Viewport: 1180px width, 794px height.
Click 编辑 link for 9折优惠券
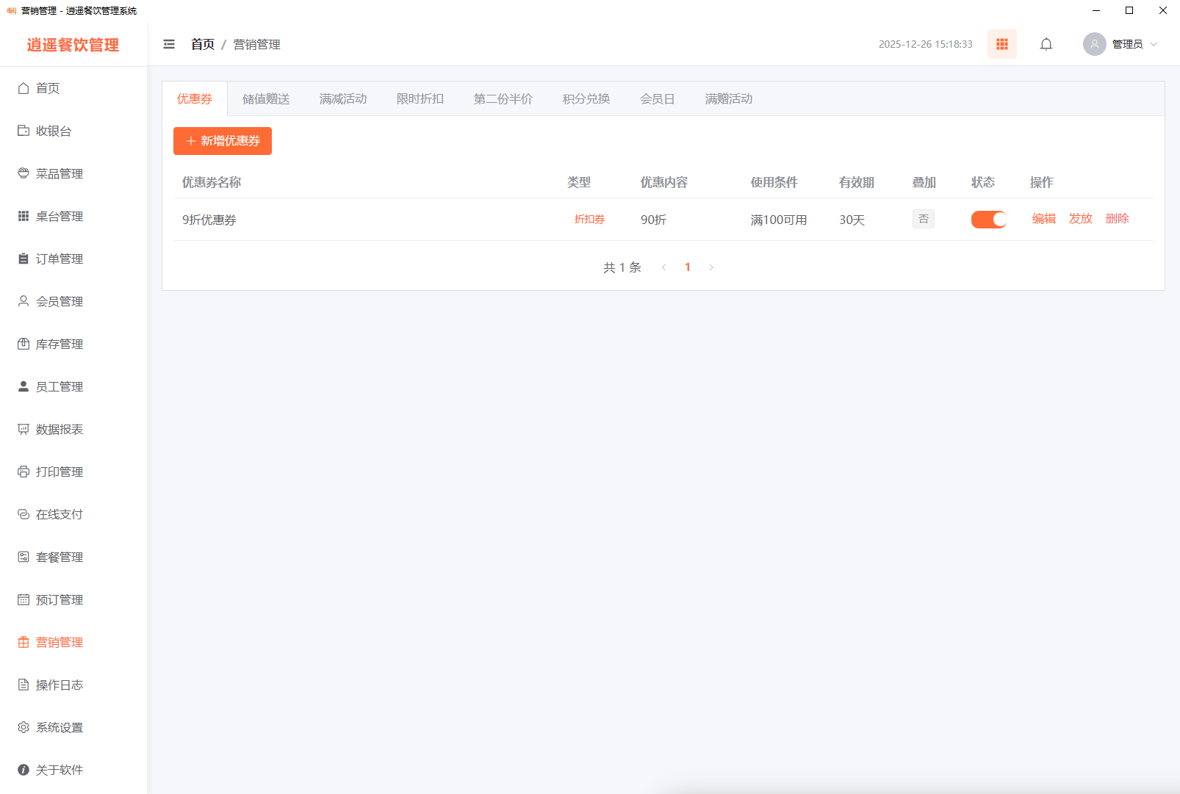click(1043, 218)
